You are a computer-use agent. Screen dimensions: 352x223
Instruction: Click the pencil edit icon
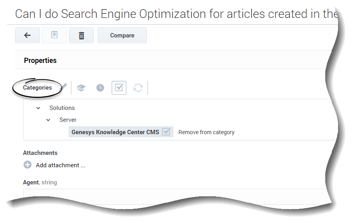point(65,87)
